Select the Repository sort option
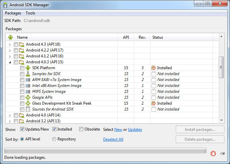Image resolution: width=230 pixels, height=164 pixels. [x=54, y=139]
